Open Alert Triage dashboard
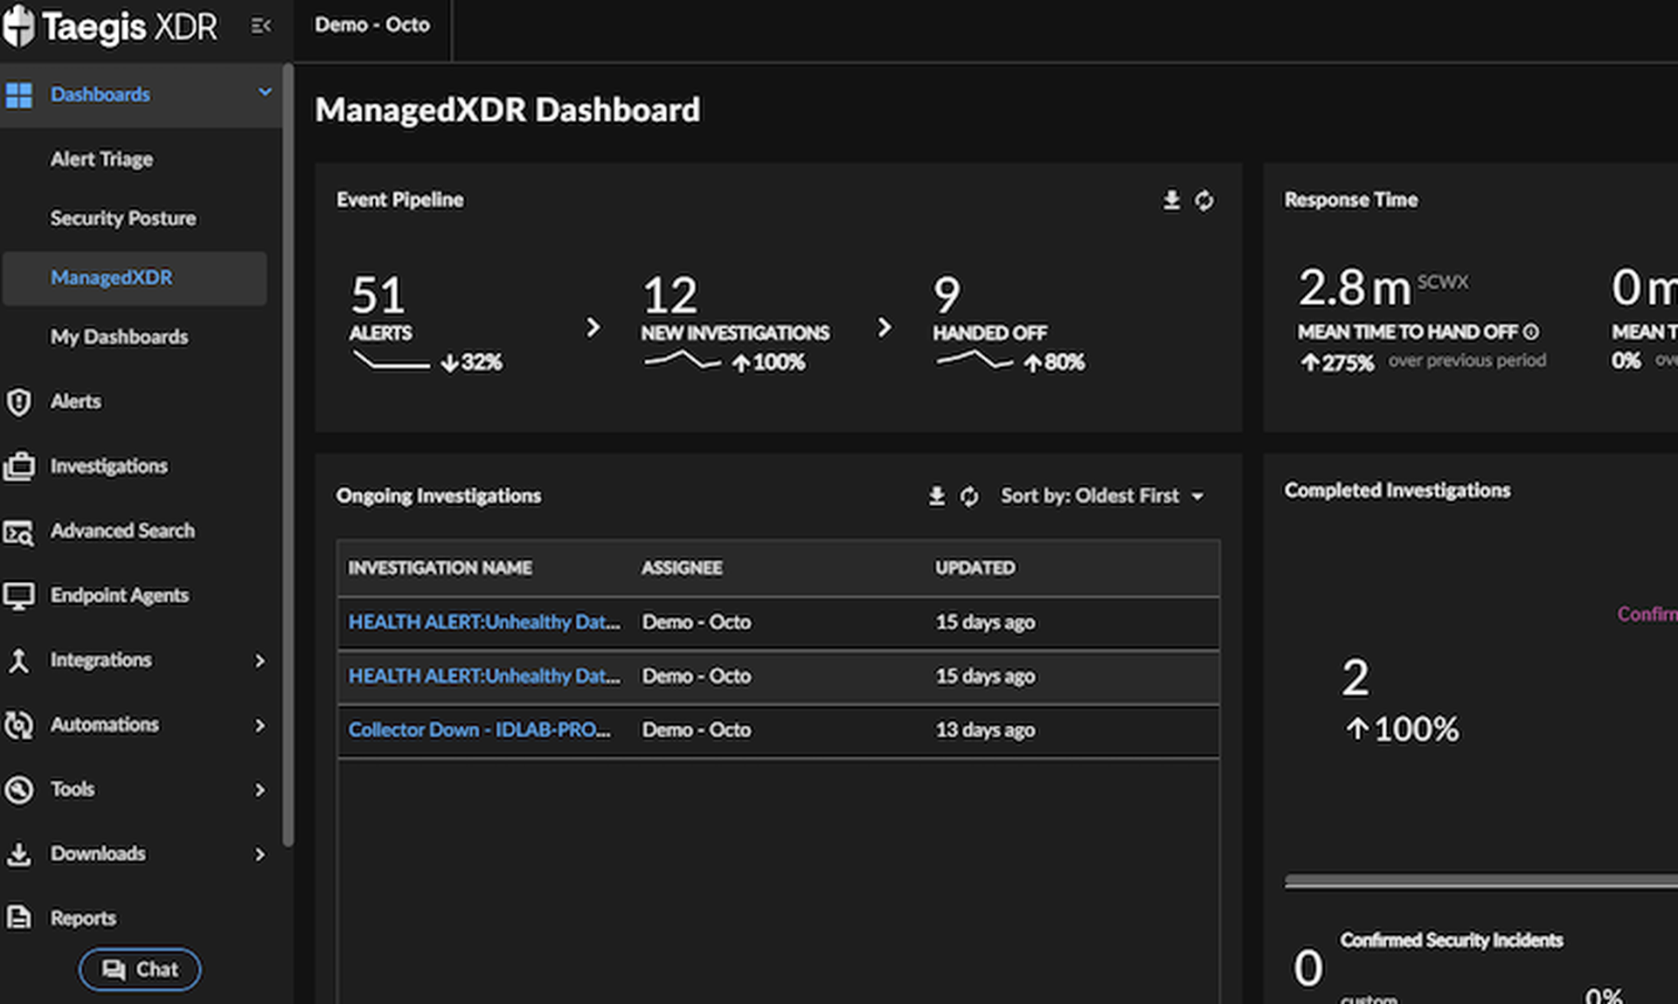 click(101, 159)
